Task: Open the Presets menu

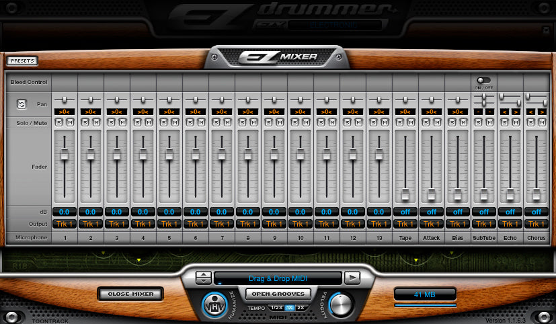Action: [23, 61]
